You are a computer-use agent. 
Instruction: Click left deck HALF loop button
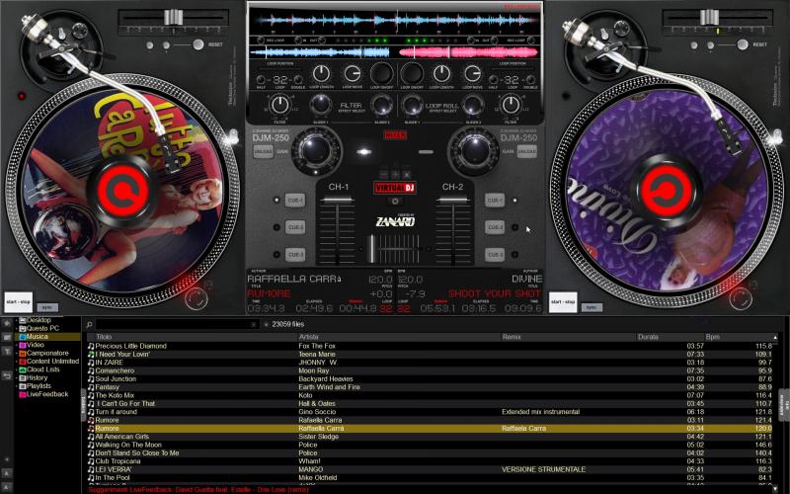click(261, 80)
